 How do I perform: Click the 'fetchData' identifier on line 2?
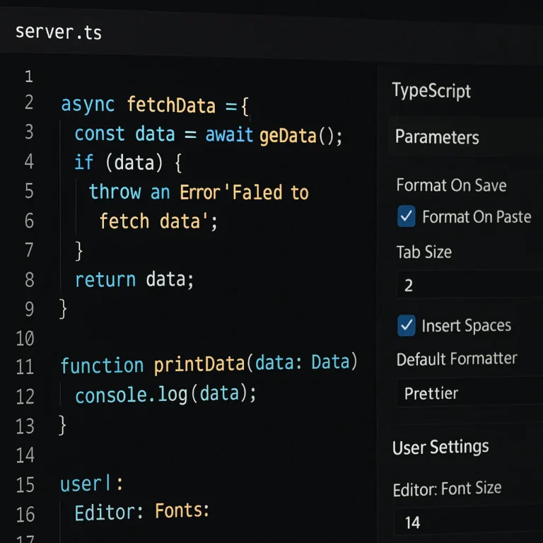(x=171, y=105)
